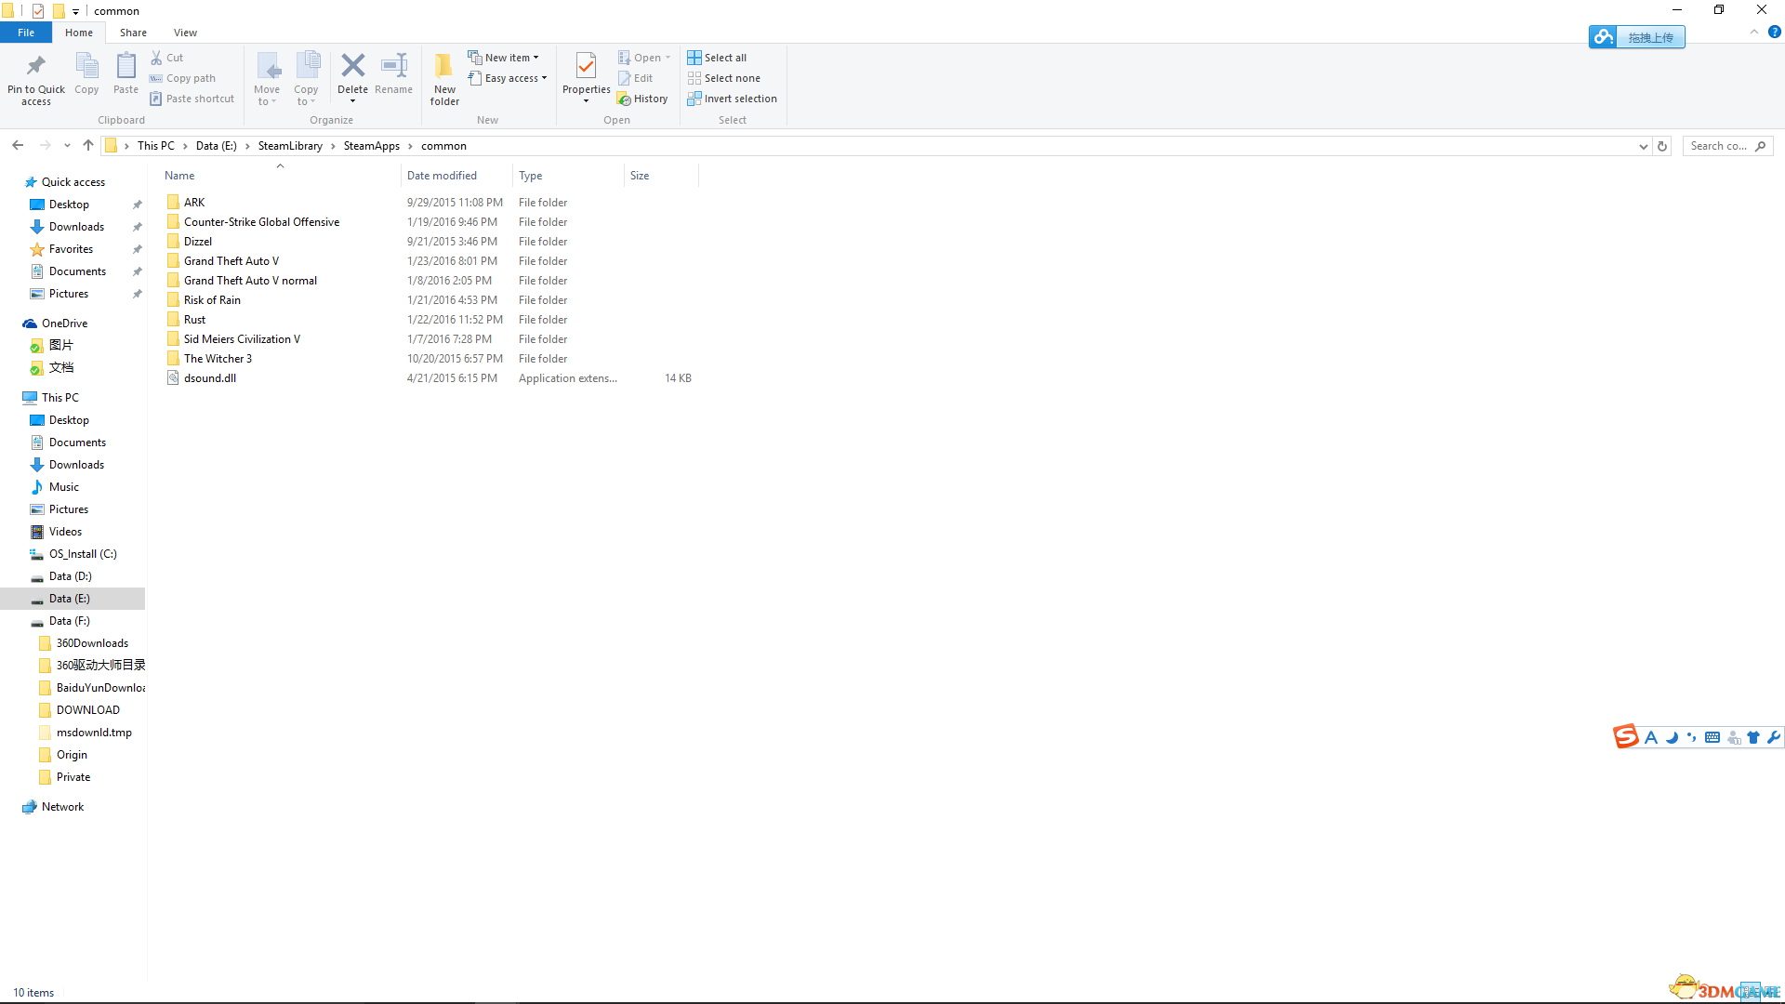Image resolution: width=1785 pixels, height=1004 pixels.
Task: Open the Easy access dropdown
Action: [x=508, y=78]
